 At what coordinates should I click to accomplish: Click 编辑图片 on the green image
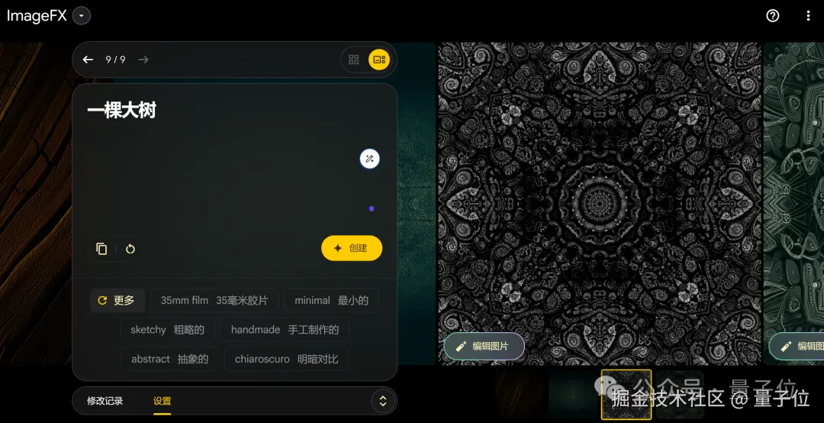(797, 346)
